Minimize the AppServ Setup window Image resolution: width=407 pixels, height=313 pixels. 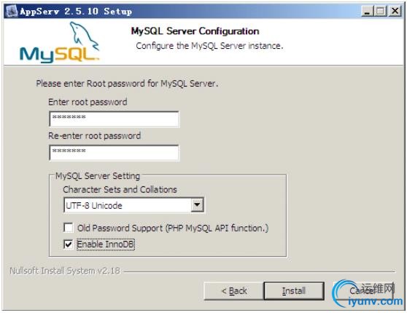point(367,11)
